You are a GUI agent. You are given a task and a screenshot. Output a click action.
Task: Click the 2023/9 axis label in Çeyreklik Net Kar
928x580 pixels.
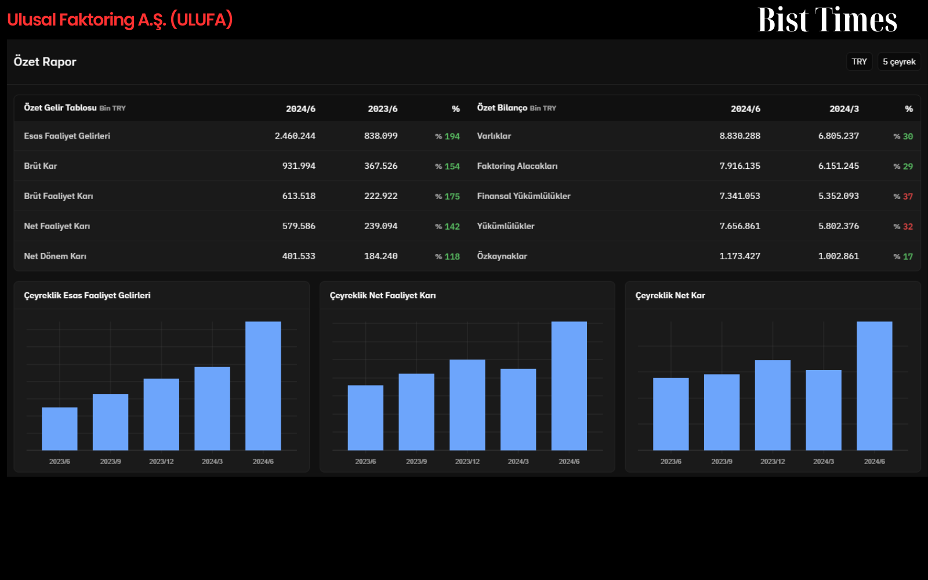pos(722,462)
